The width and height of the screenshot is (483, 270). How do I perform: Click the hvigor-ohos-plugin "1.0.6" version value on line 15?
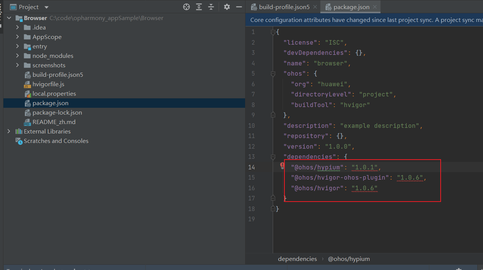(x=410, y=177)
